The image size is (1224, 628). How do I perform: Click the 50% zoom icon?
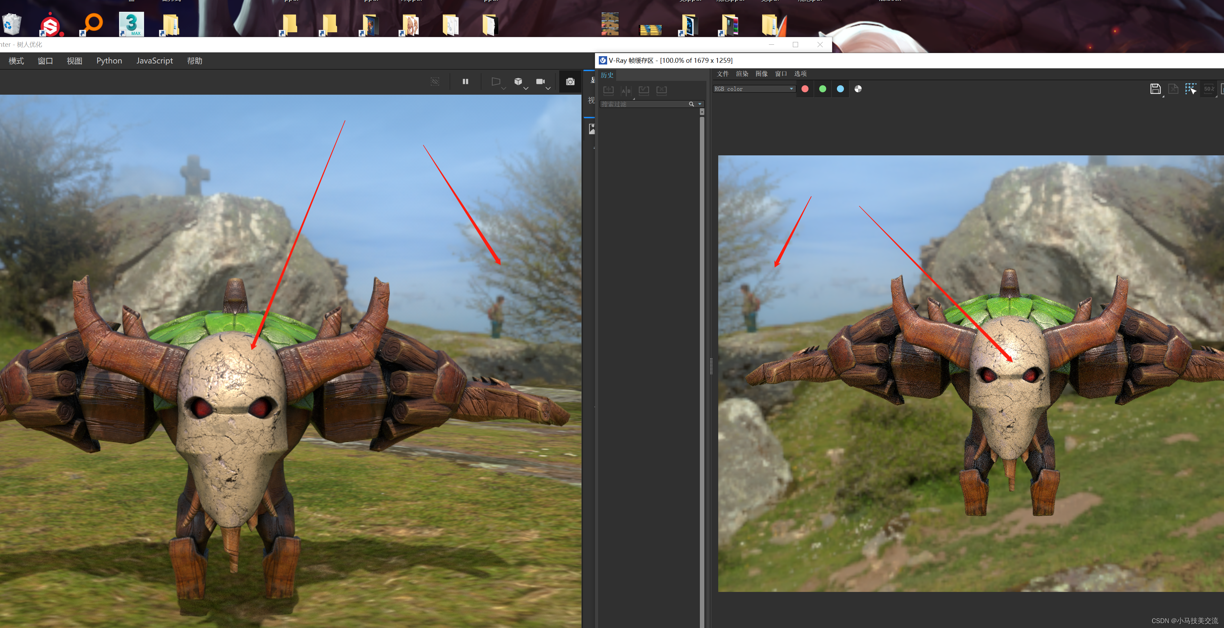pyautogui.click(x=1209, y=89)
